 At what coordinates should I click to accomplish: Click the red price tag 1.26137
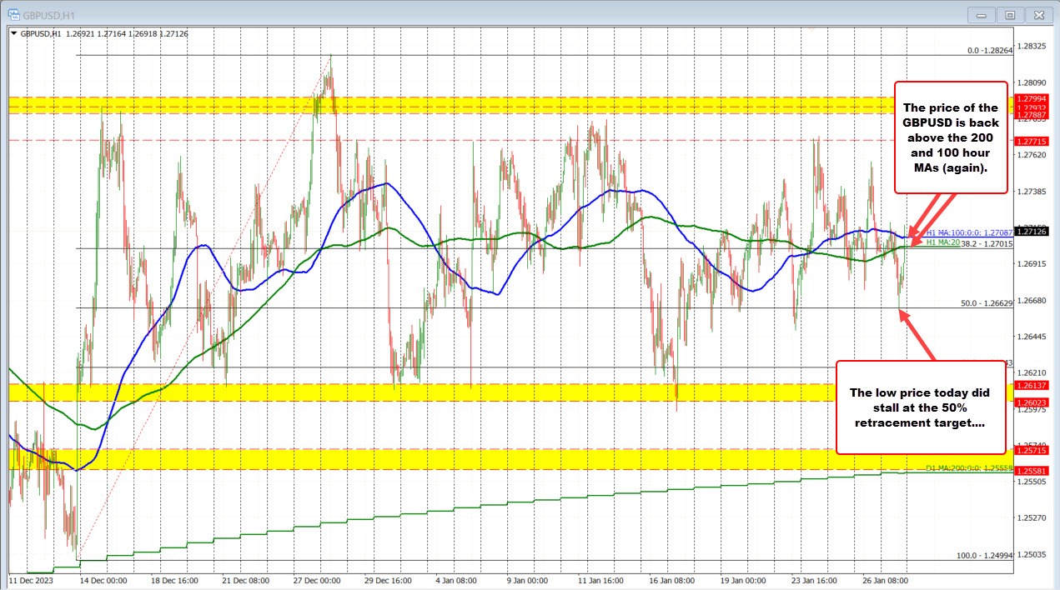1033,385
